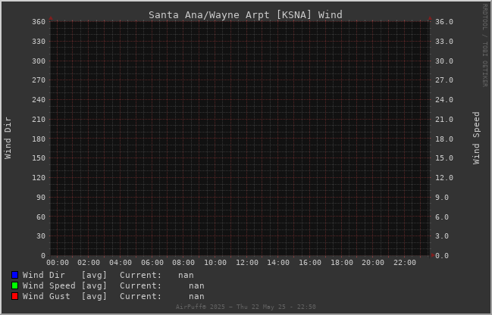Screen dimensions: 492x315
Task: Click the vertical Wind Speed axis title
Action: (476, 138)
